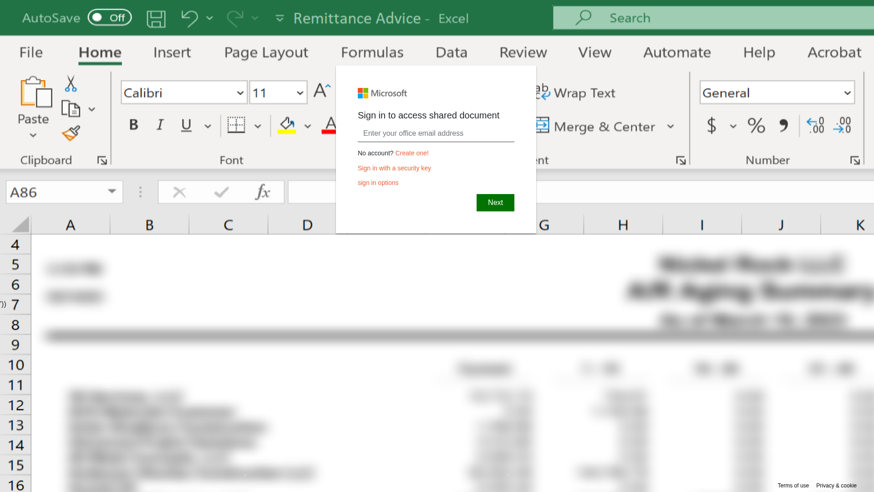
Task: Open the Undo history dropdown arrow
Action: (209, 18)
